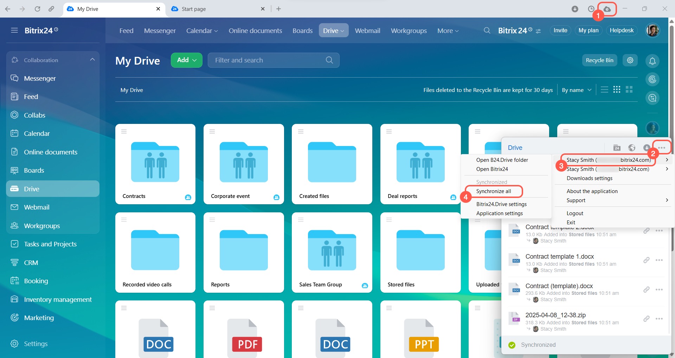The height and width of the screenshot is (358, 675).
Task: Open the Sales Team Group shared folder
Action: coord(332,252)
